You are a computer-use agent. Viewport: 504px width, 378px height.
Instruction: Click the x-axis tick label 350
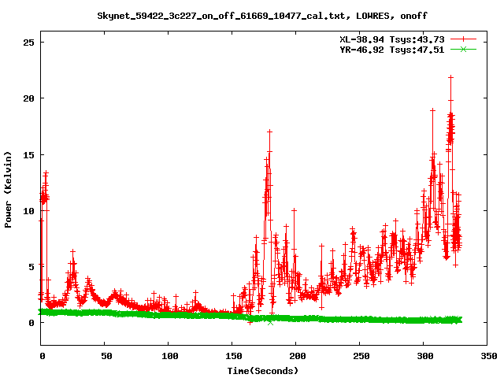click(488, 356)
